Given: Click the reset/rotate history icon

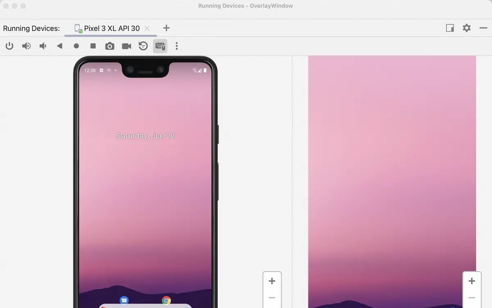Looking at the screenshot, I should (x=142, y=46).
